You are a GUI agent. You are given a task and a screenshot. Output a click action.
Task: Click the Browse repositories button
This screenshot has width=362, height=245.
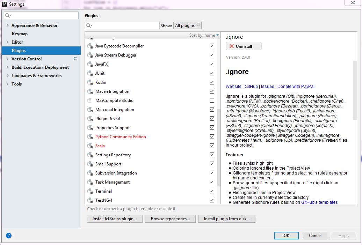[x=170, y=219]
